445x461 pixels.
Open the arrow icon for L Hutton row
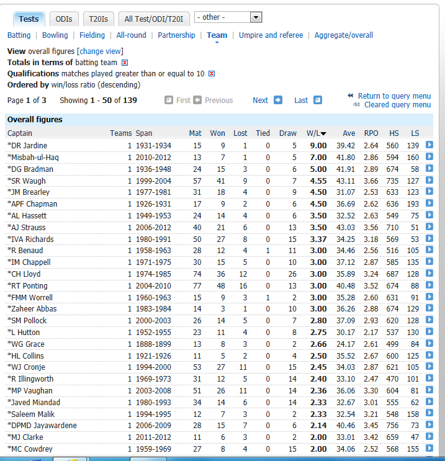coord(429,331)
